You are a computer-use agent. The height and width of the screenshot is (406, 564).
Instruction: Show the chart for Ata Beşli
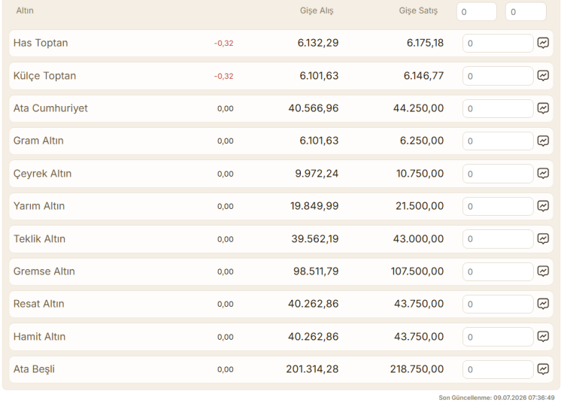tap(543, 369)
